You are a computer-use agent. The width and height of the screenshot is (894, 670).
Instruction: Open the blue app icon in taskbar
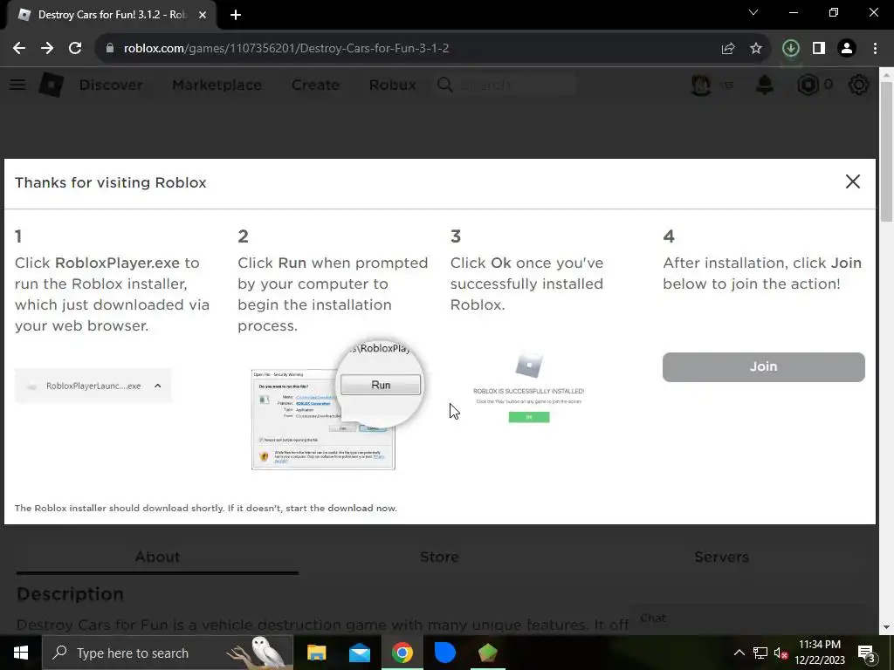[x=444, y=653]
